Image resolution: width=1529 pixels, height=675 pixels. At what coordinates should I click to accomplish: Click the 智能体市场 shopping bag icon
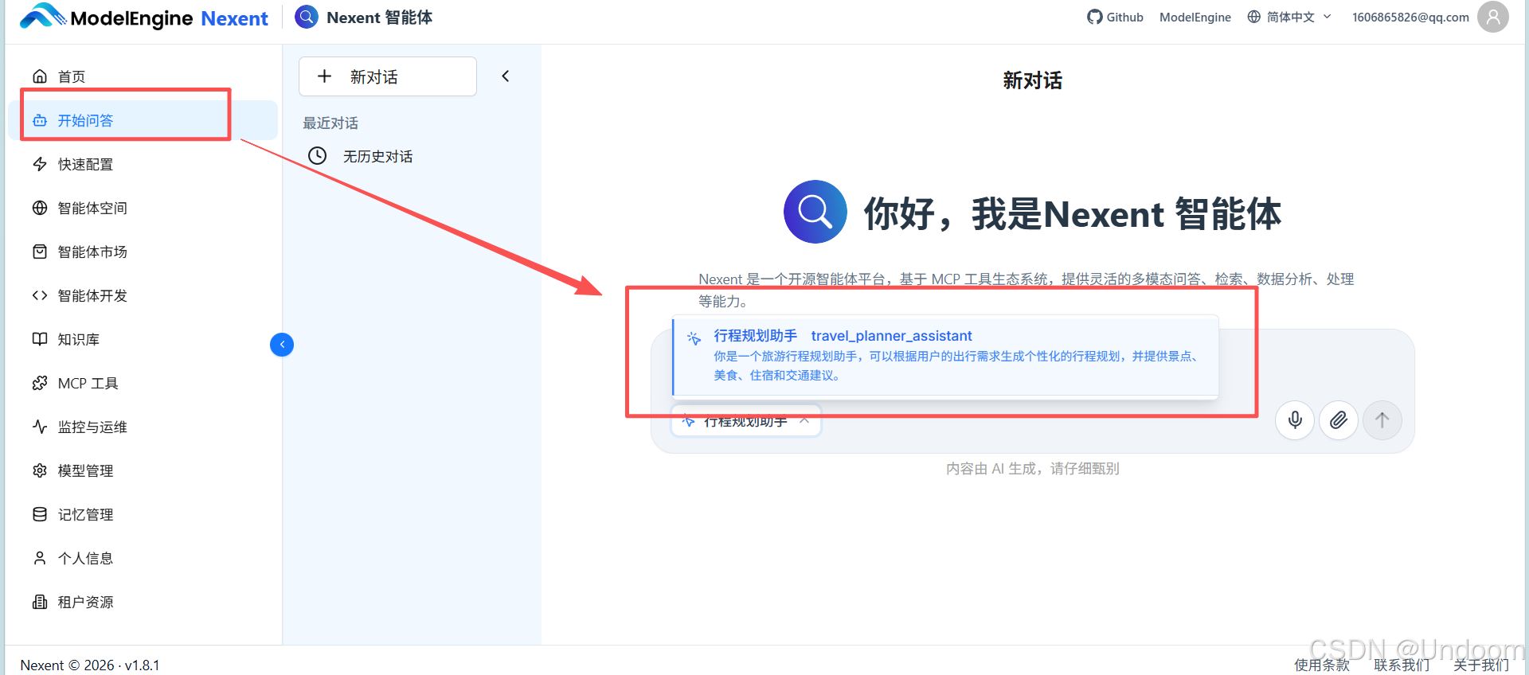(40, 252)
